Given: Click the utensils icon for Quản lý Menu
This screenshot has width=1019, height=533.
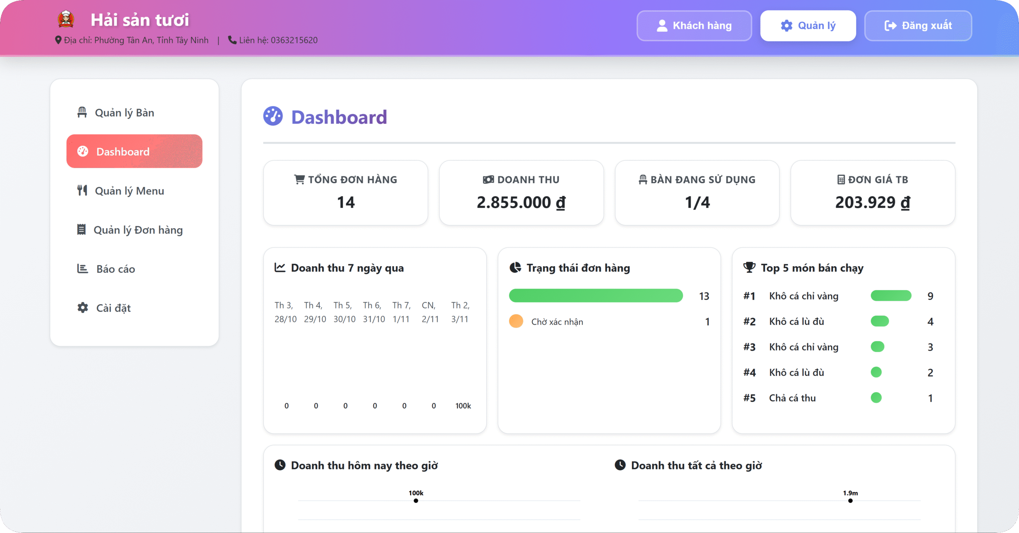Looking at the screenshot, I should click(82, 190).
